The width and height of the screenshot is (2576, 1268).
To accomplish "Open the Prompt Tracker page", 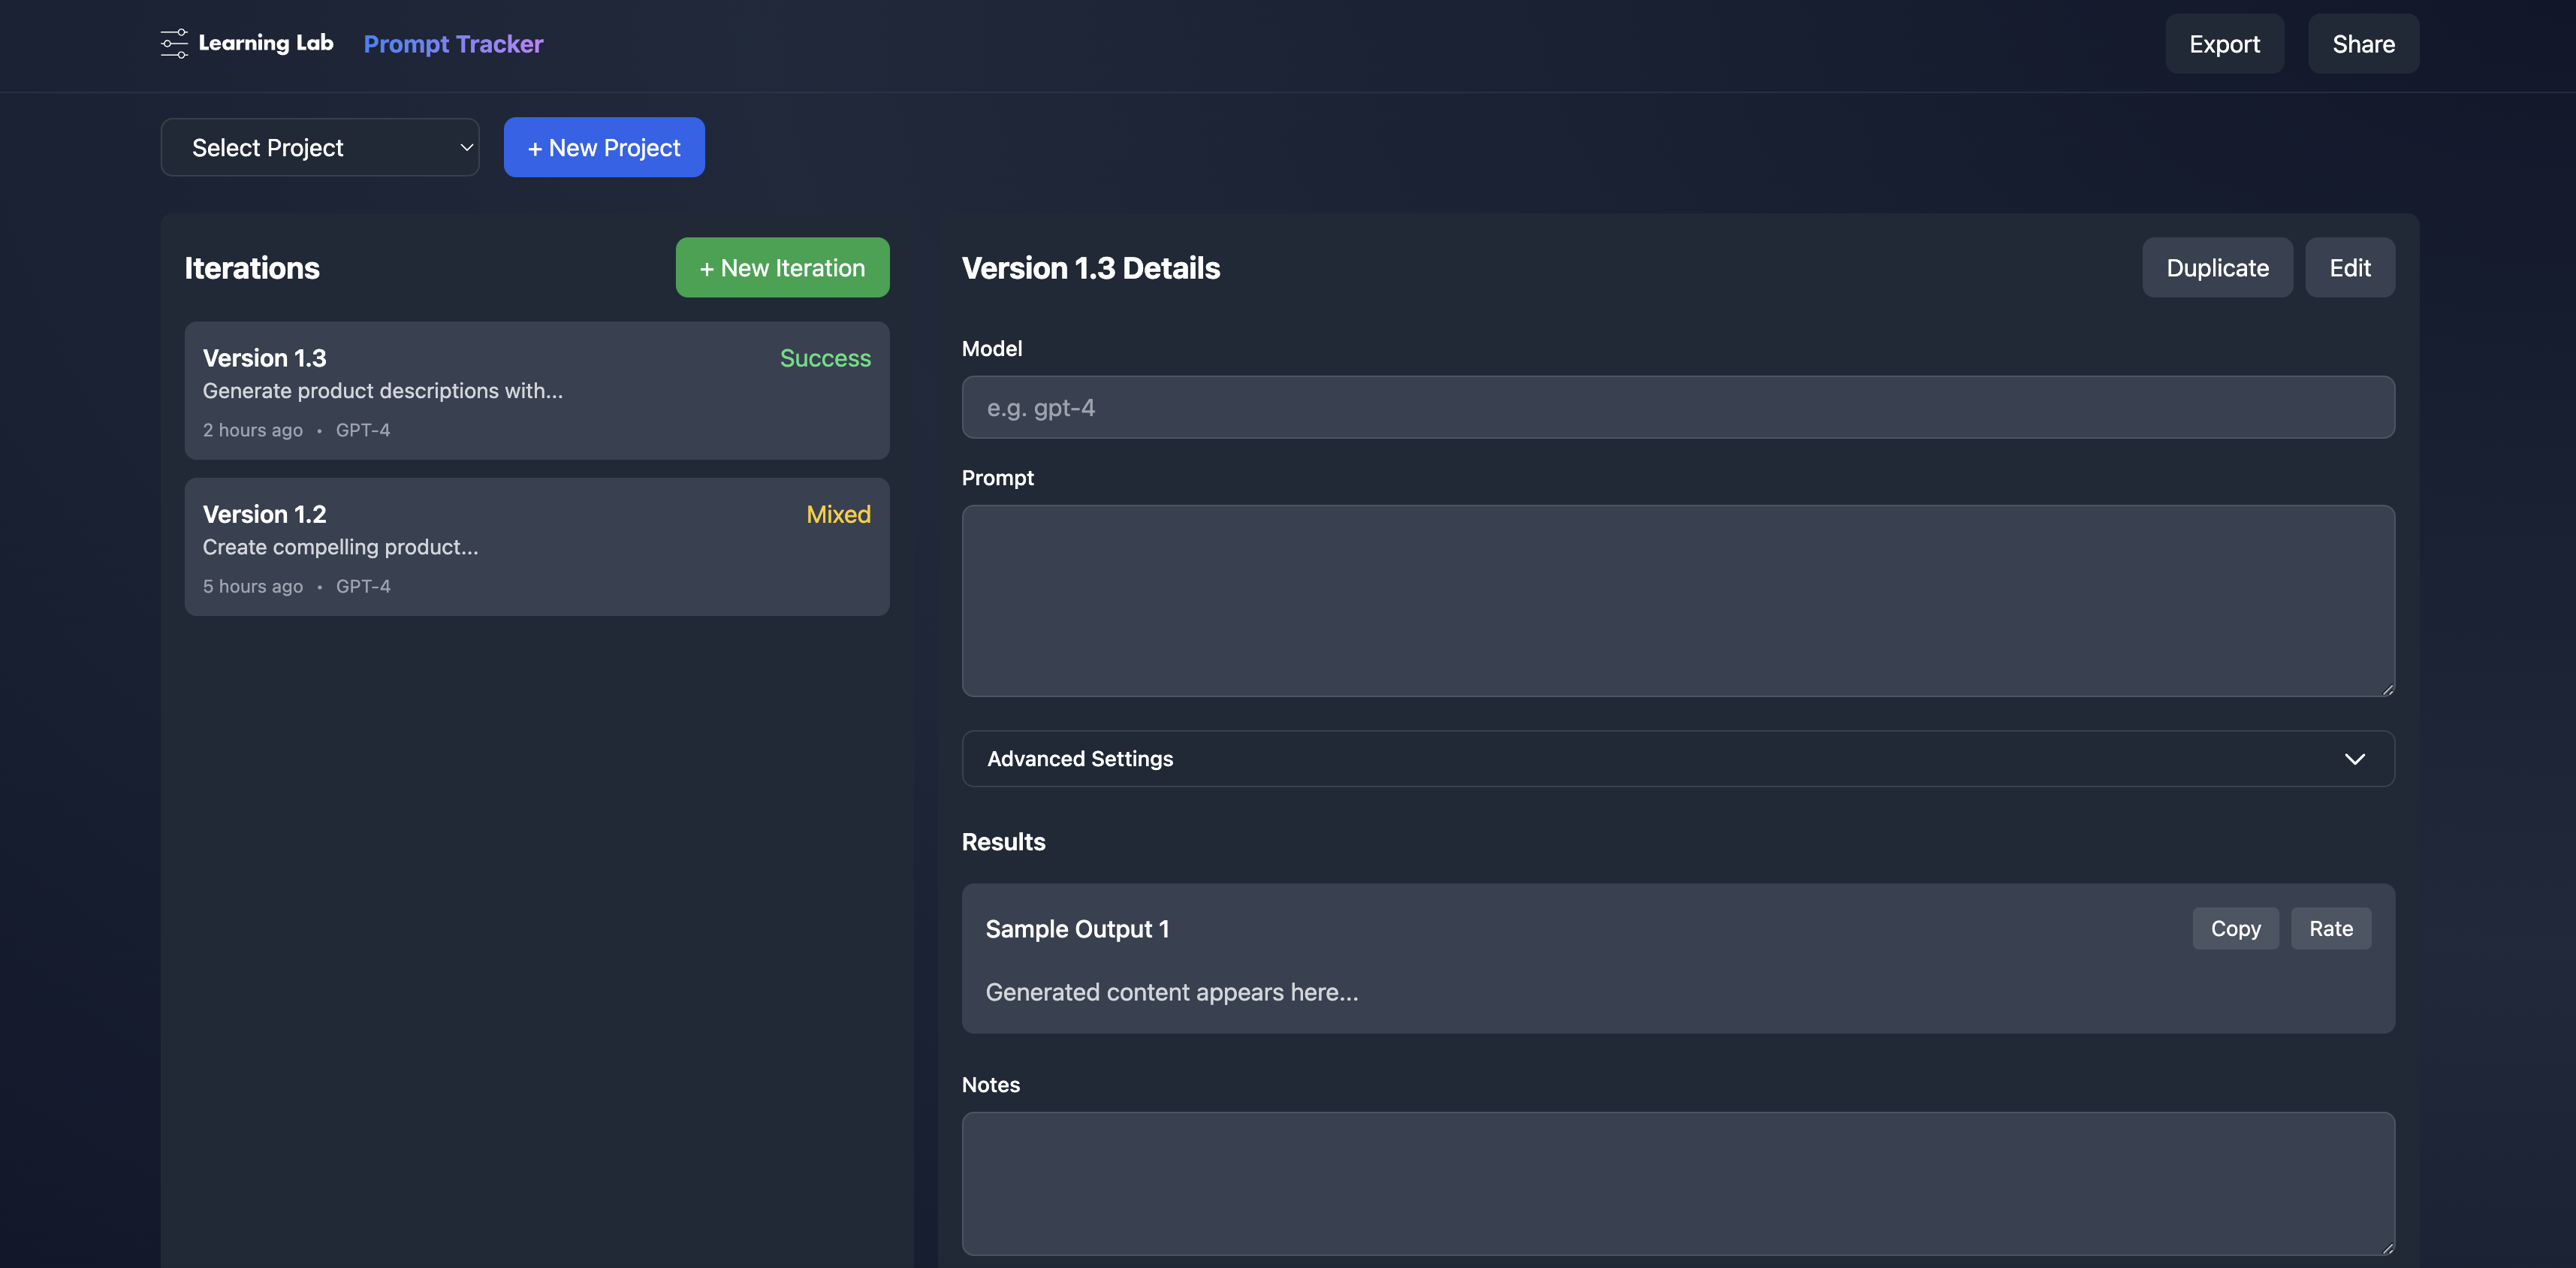I will click(x=453, y=44).
